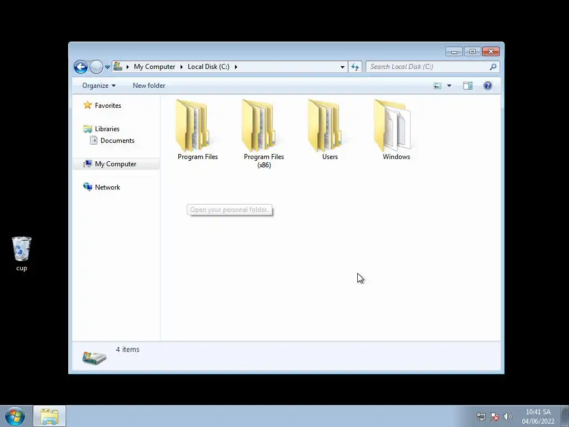Open Help with the question mark icon
This screenshot has width=569, height=427.
click(488, 86)
